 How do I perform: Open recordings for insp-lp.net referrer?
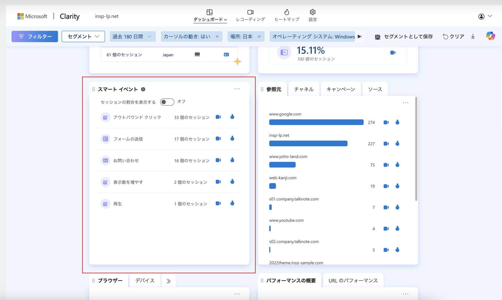(x=386, y=144)
